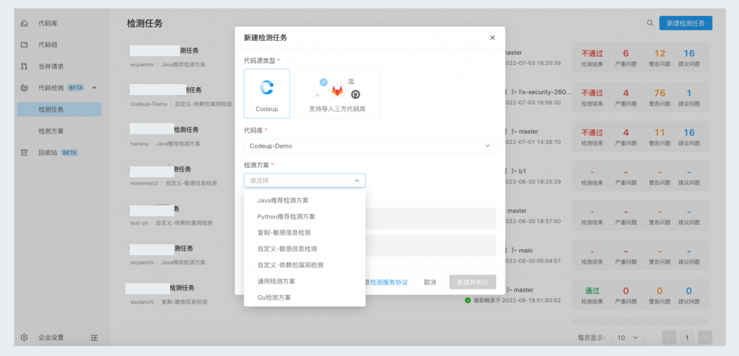Image resolution: width=739 pixels, height=356 pixels.
Task: Open the 合并请求 merge requests icon
Action: (x=24, y=66)
